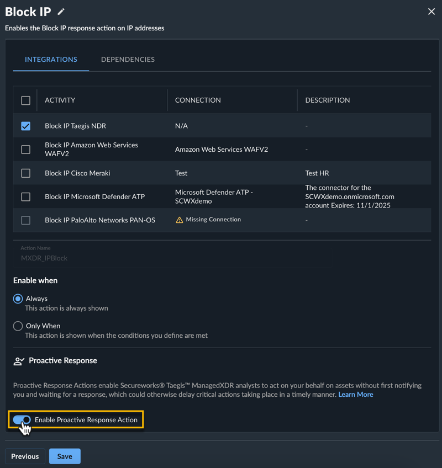Switch to the Integrations tab
This screenshot has height=468, width=442.
(51, 60)
